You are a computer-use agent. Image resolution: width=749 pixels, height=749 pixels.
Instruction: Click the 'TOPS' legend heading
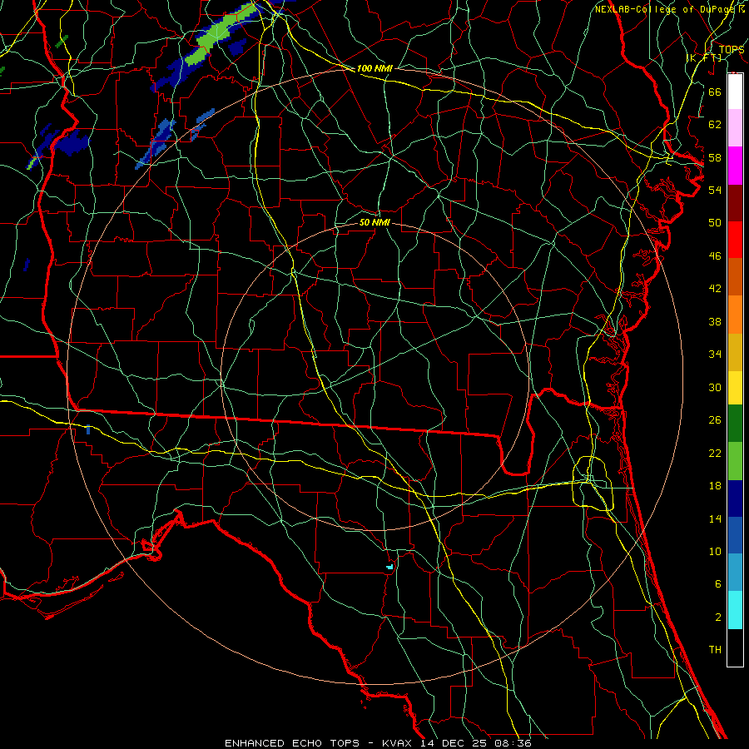click(732, 50)
